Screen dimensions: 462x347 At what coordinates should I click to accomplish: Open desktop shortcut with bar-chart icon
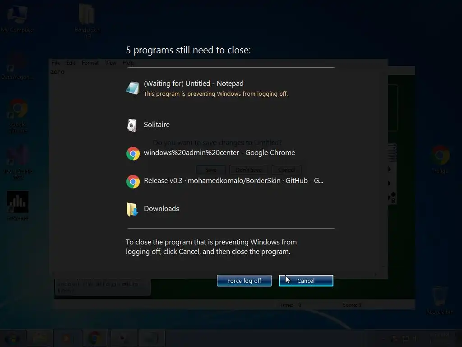(x=18, y=206)
